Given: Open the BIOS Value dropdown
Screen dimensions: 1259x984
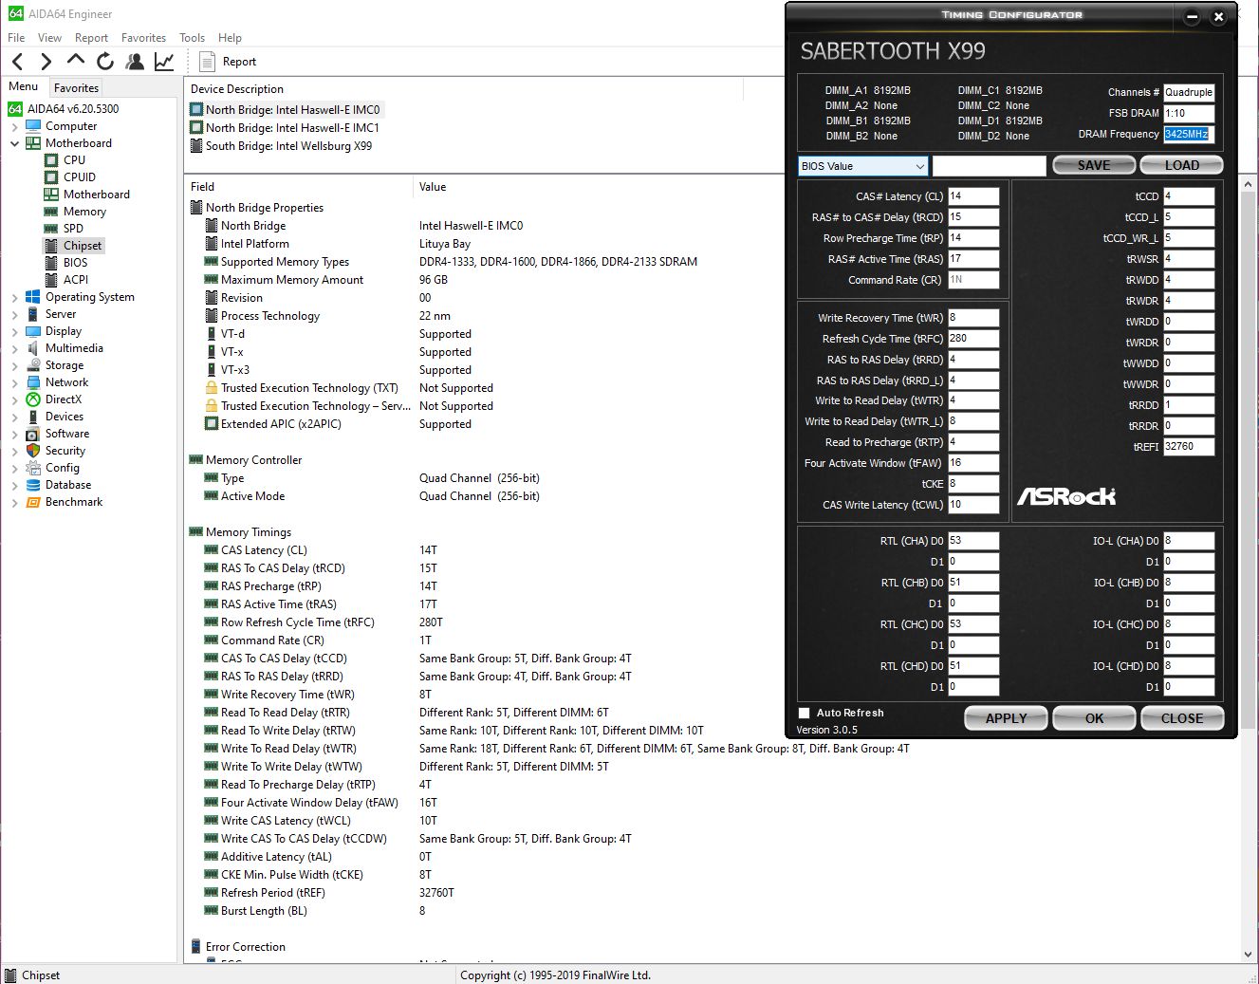Looking at the screenshot, I should [x=863, y=166].
